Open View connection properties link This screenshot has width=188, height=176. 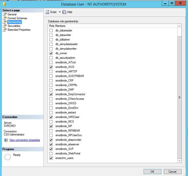click(25, 140)
